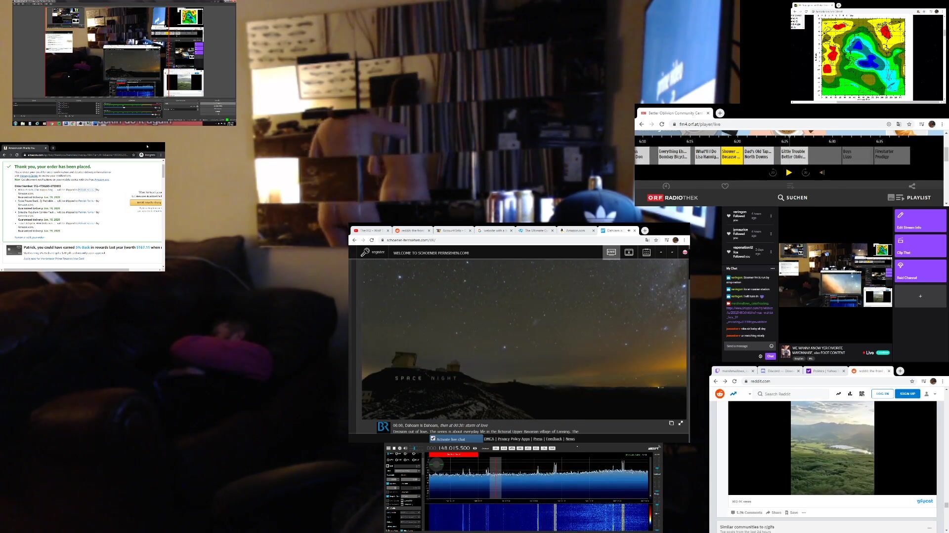Open chat settings gear in Twitch chat
This screenshot has height=533, width=949.
(x=761, y=356)
